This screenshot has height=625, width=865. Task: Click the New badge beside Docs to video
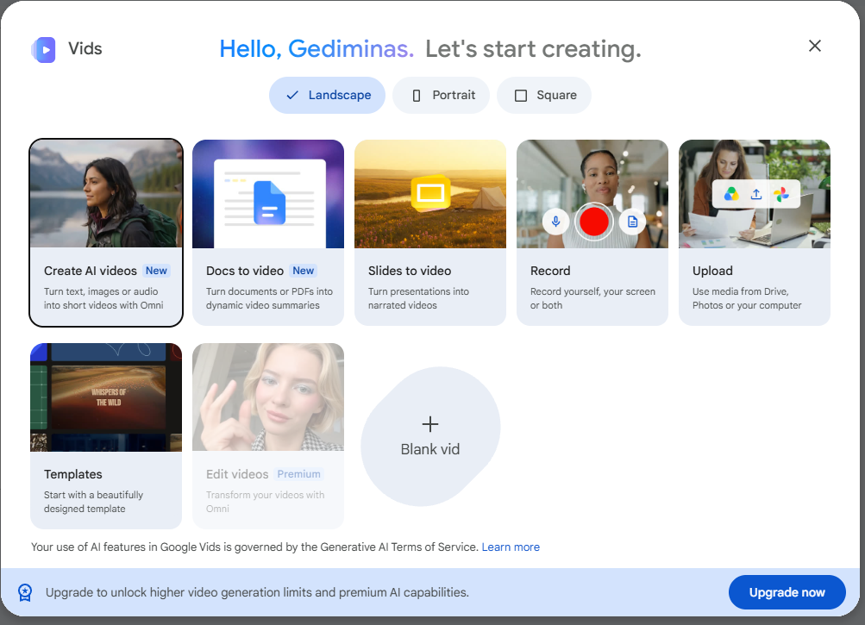304,271
